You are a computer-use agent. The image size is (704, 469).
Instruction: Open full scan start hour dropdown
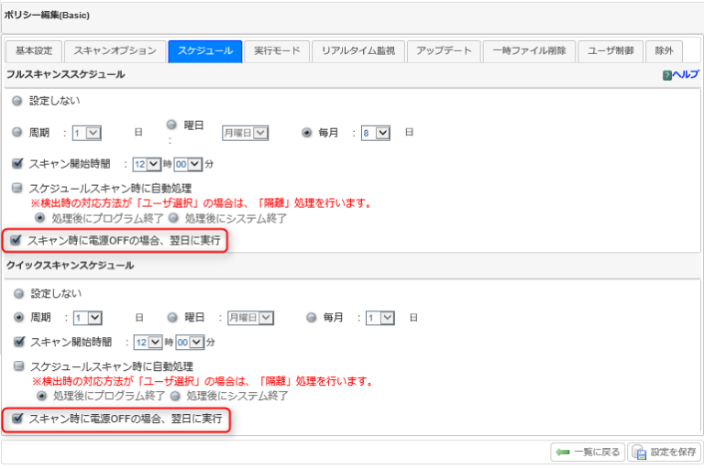pos(147,165)
